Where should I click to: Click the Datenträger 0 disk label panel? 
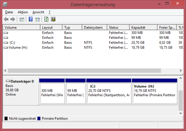pyautogui.click(x=21, y=91)
